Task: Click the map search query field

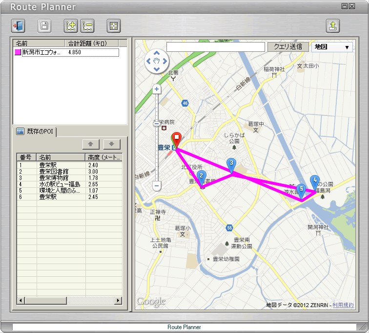Action: click(x=215, y=47)
